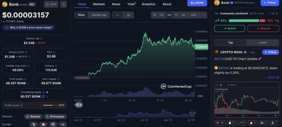Switch feed to Top posts
Screen dimensions: 282x127
231,43
